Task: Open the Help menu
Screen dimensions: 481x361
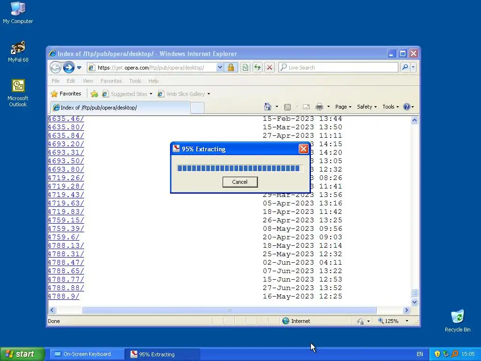Action: point(154,81)
